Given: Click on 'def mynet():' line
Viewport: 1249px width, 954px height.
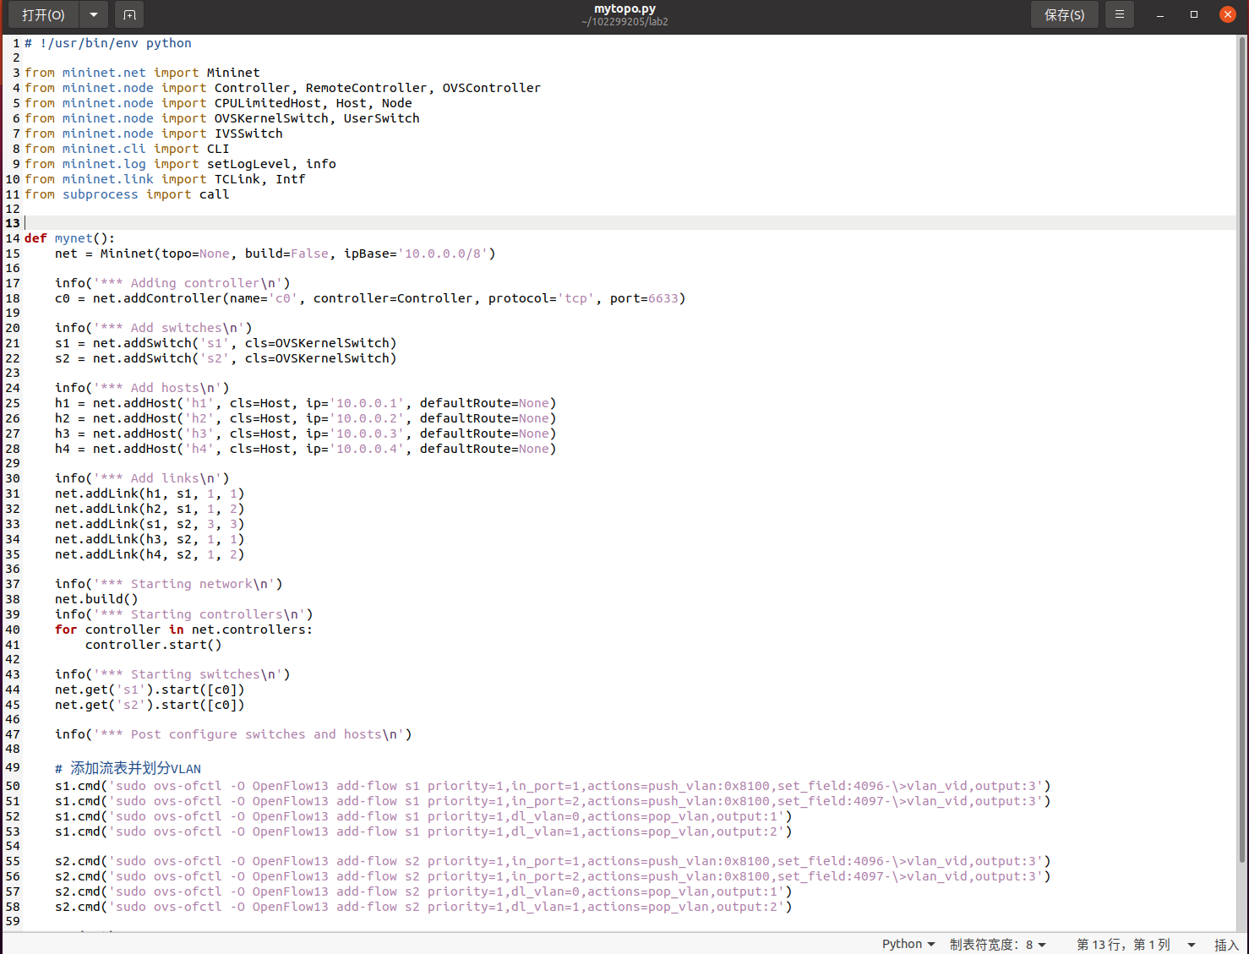Looking at the screenshot, I should tap(69, 238).
